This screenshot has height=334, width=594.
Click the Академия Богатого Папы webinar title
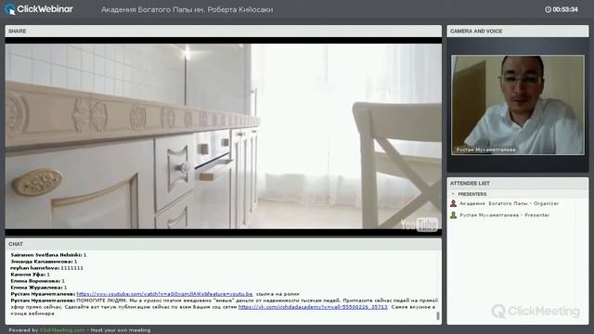click(x=187, y=10)
